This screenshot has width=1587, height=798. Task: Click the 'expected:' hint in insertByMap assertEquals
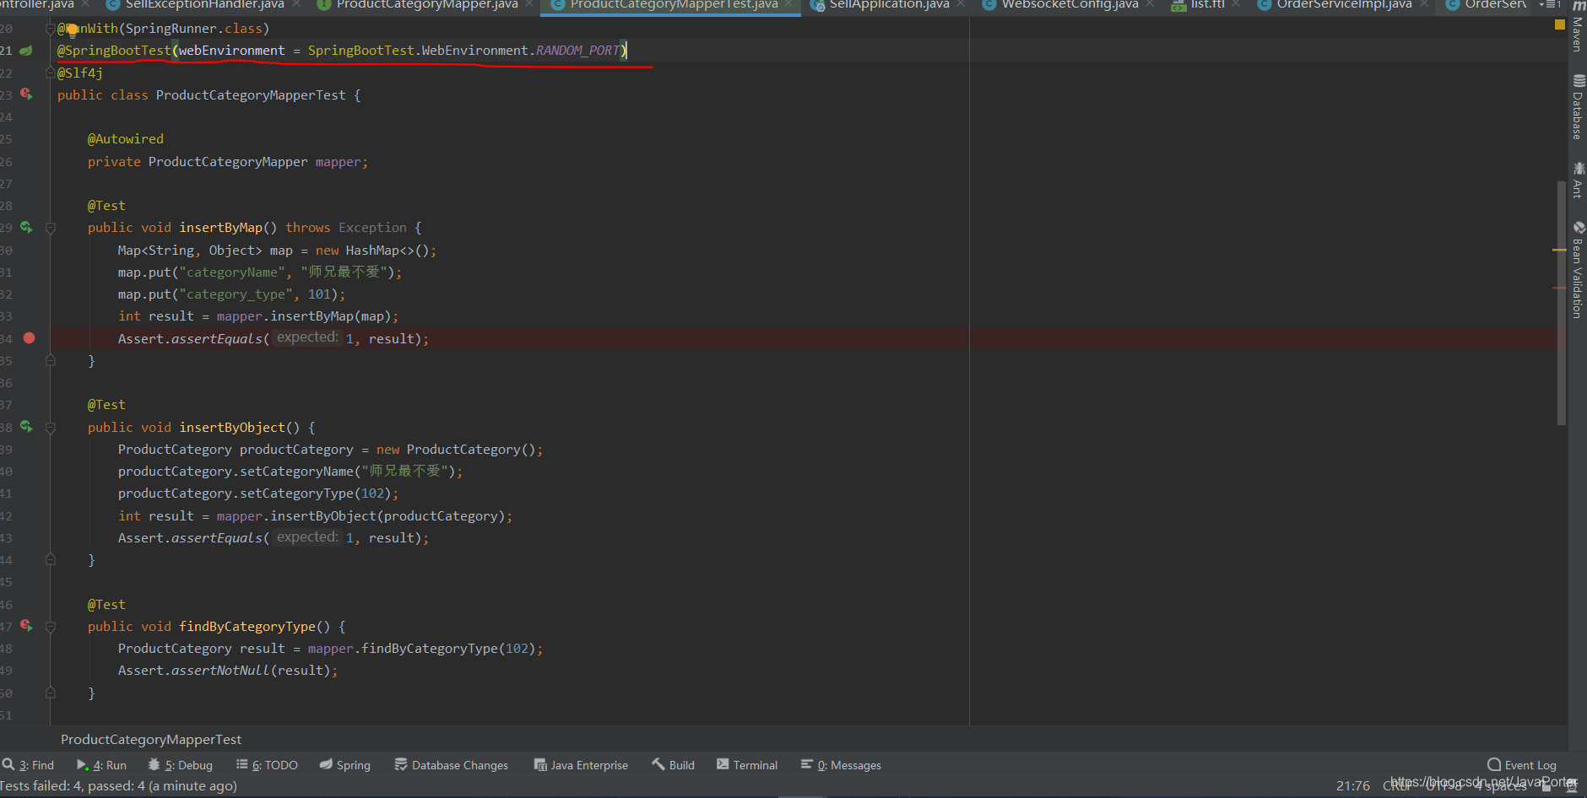point(307,337)
